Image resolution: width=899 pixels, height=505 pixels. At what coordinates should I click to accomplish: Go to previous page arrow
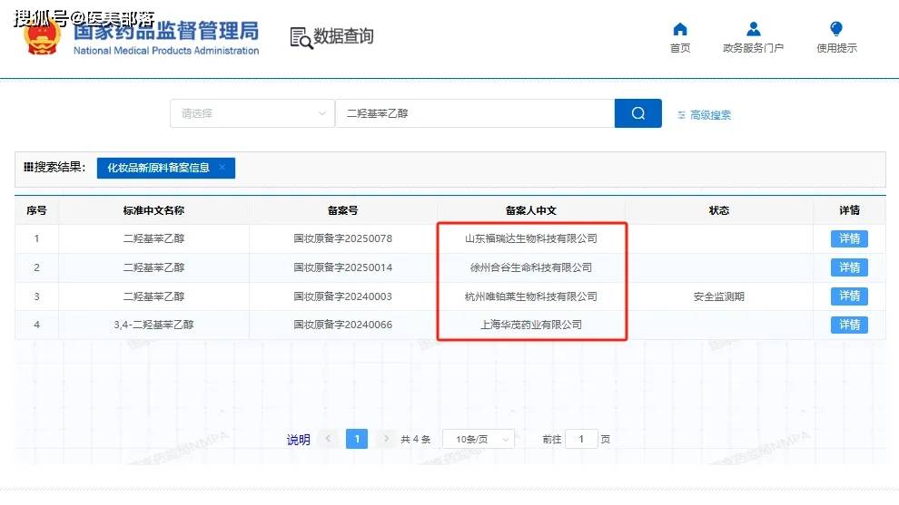(329, 439)
